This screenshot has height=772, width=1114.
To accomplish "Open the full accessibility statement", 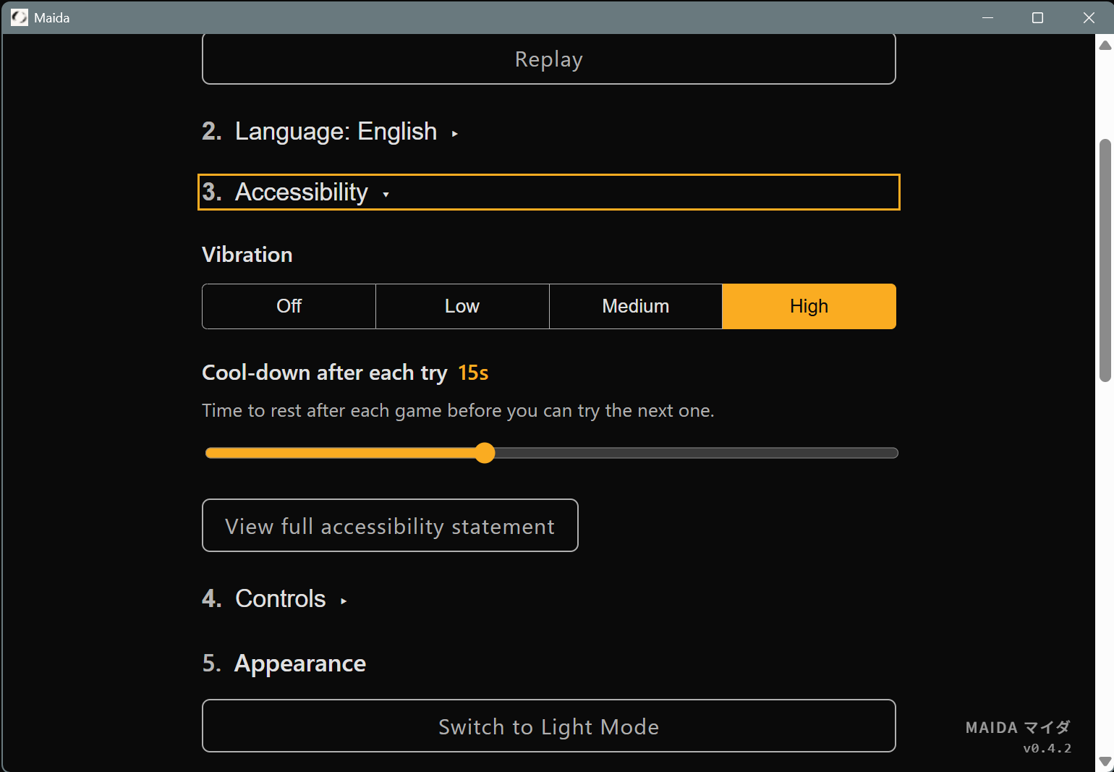I will tap(390, 525).
